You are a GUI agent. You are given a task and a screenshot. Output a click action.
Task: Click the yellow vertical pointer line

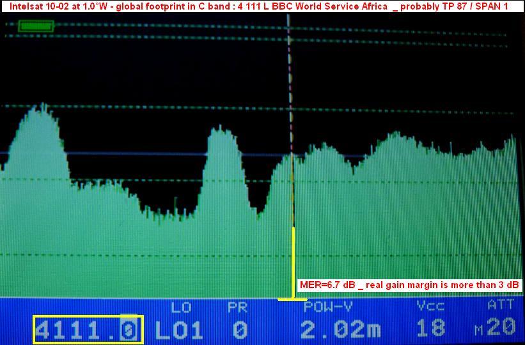pos(293,262)
